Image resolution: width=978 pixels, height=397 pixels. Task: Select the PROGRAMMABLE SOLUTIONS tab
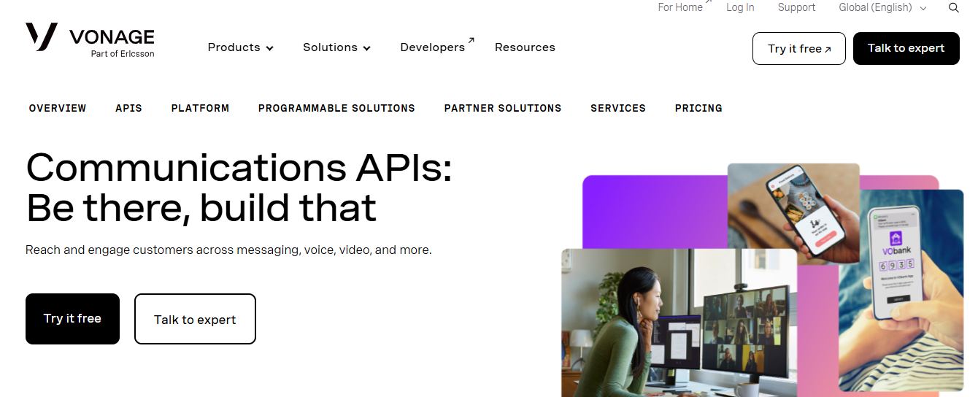tap(336, 108)
